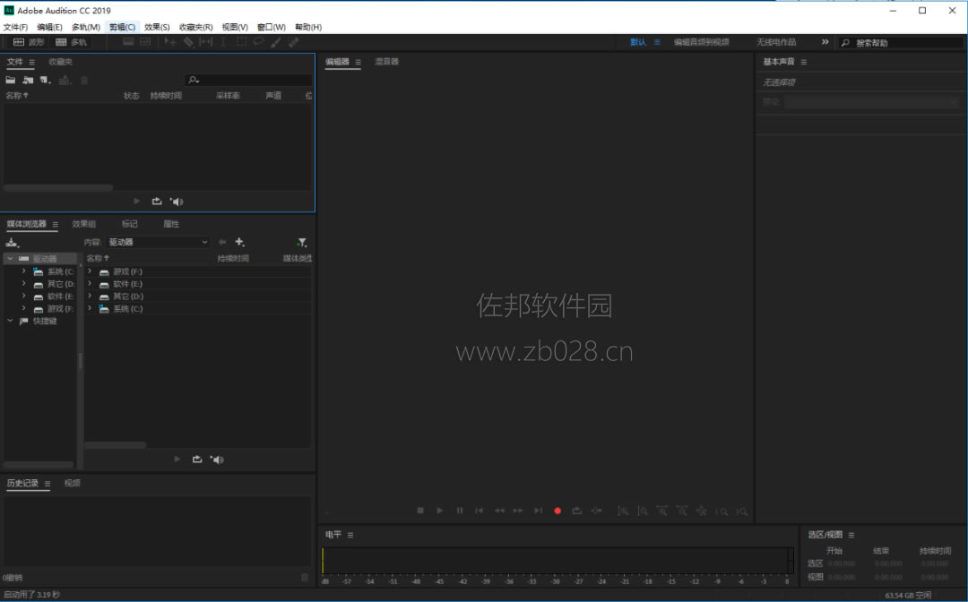Open the 多轨(M) menu
This screenshot has width=968, height=602.
(x=86, y=27)
